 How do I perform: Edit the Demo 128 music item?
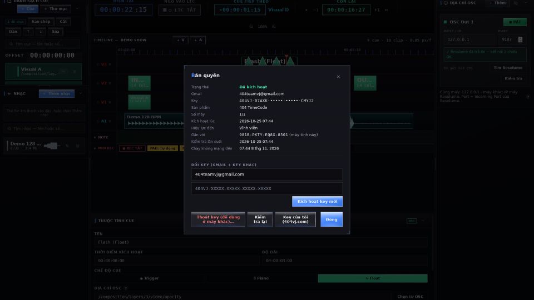click(67, 146)
